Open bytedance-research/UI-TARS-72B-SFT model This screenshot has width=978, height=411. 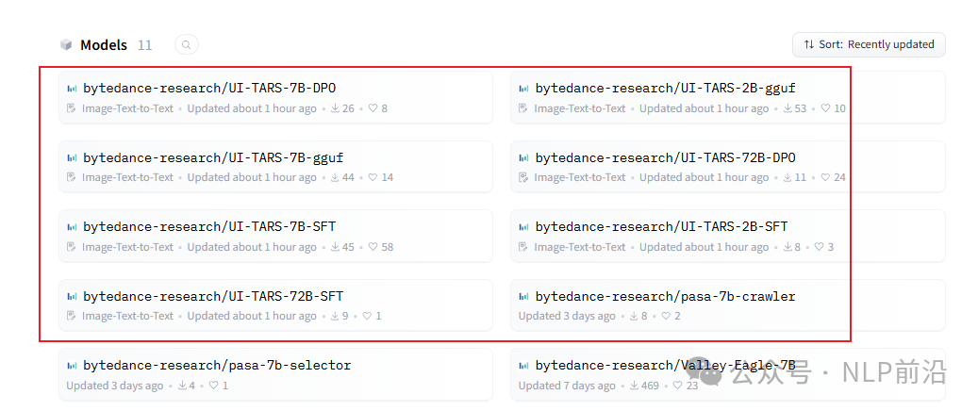coord(275,305)
